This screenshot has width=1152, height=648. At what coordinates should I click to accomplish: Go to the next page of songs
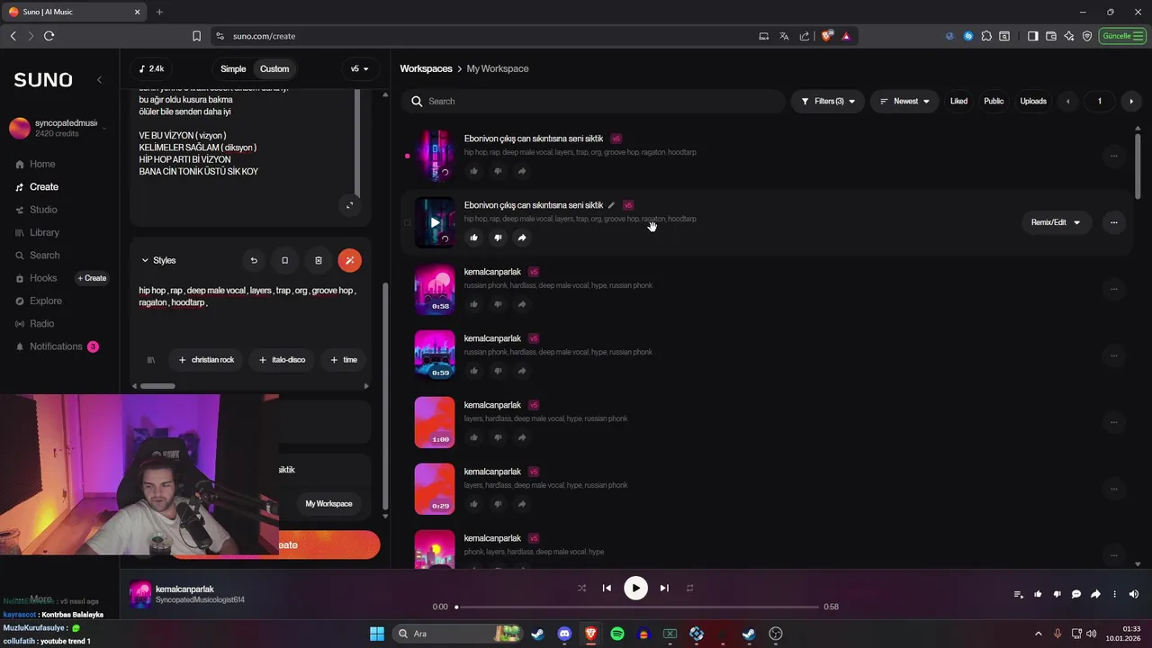1131,102
